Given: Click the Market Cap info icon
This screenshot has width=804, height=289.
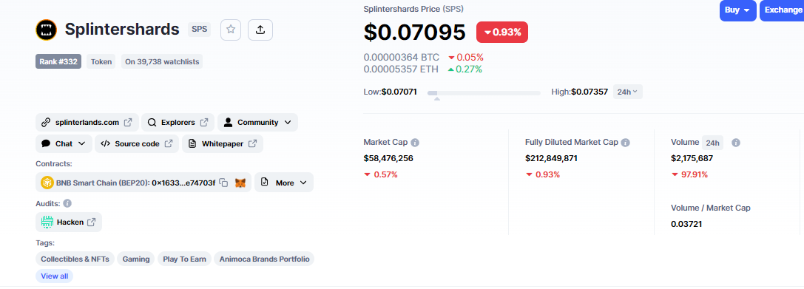Looking at the screenshot, I should pos(415,143).
